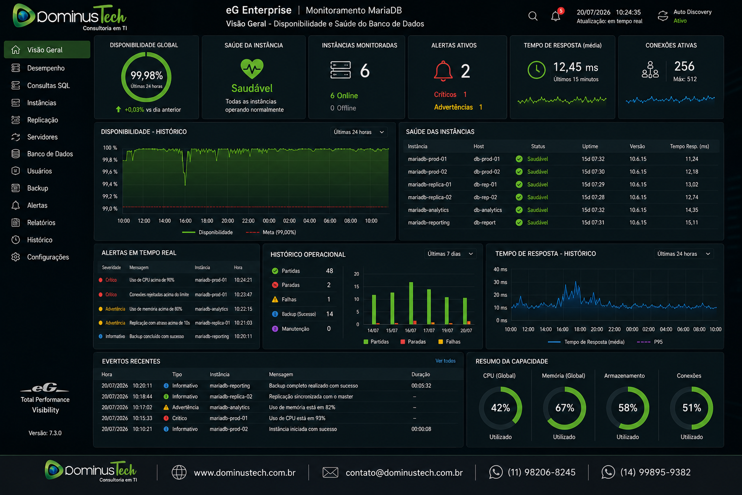Click the Ver todos link in Eventos Recentes

coord(445,361)
